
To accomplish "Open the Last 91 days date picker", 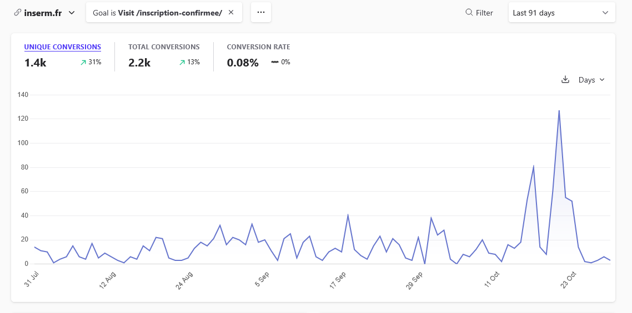I will [561, 13].
